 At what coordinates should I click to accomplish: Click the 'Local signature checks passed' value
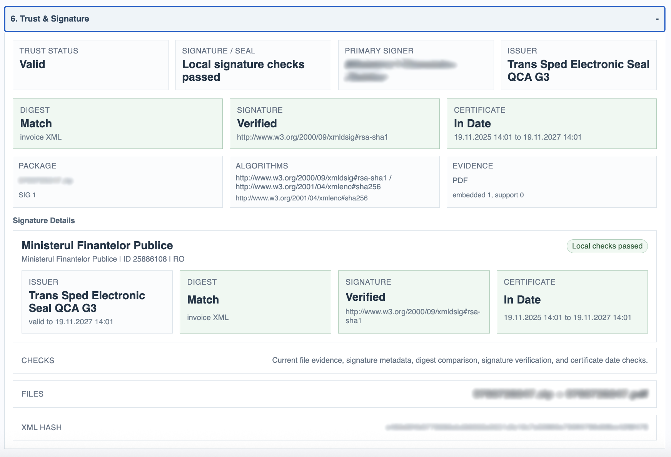pos(243,71)
